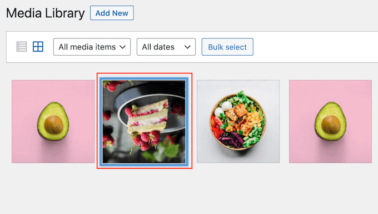378x214 pixels.
Task: Click the lined list-layout view toggle
Action: [x=22, y=47]
